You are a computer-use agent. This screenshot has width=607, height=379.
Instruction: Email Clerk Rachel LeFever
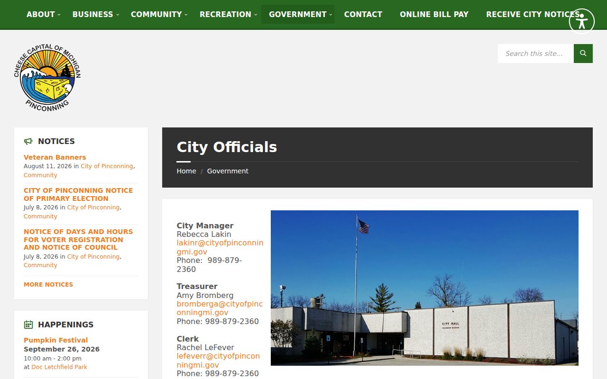click(218, 361)
